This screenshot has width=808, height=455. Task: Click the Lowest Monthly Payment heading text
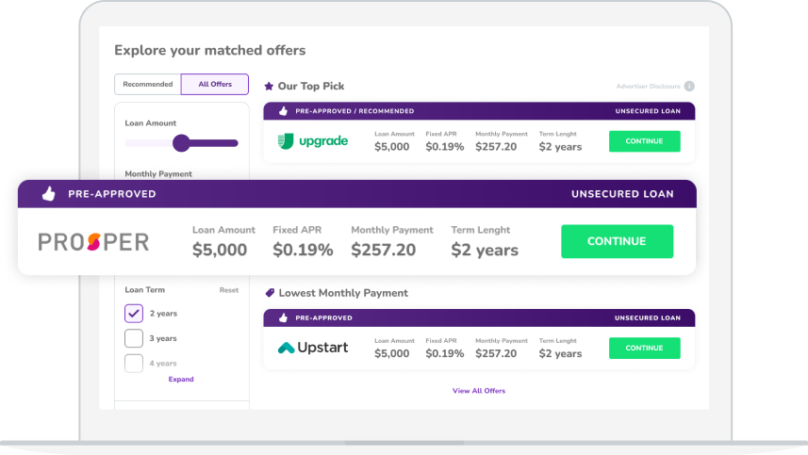[x=343, y=293]
